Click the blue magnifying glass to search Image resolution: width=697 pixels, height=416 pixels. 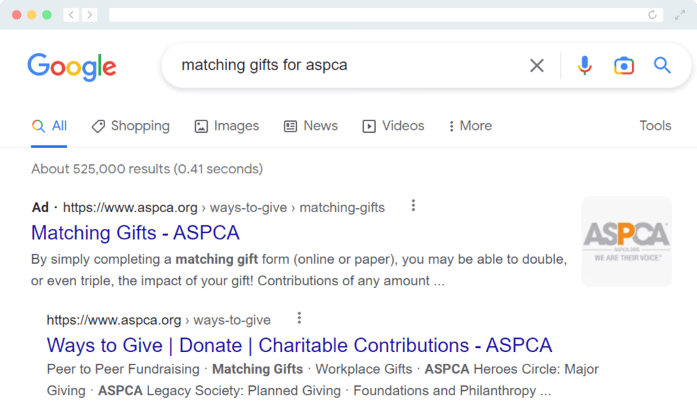pyautogui.click(x=661, y=65)
